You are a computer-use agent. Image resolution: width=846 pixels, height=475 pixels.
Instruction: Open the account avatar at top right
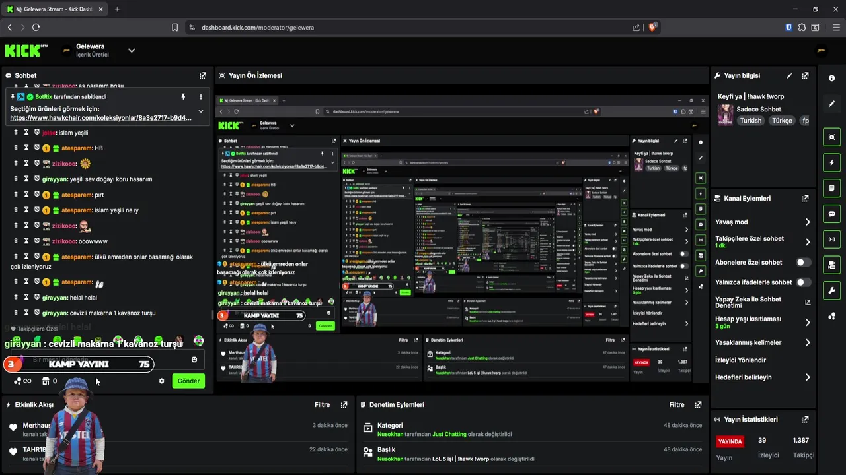[x=822, y=50]
